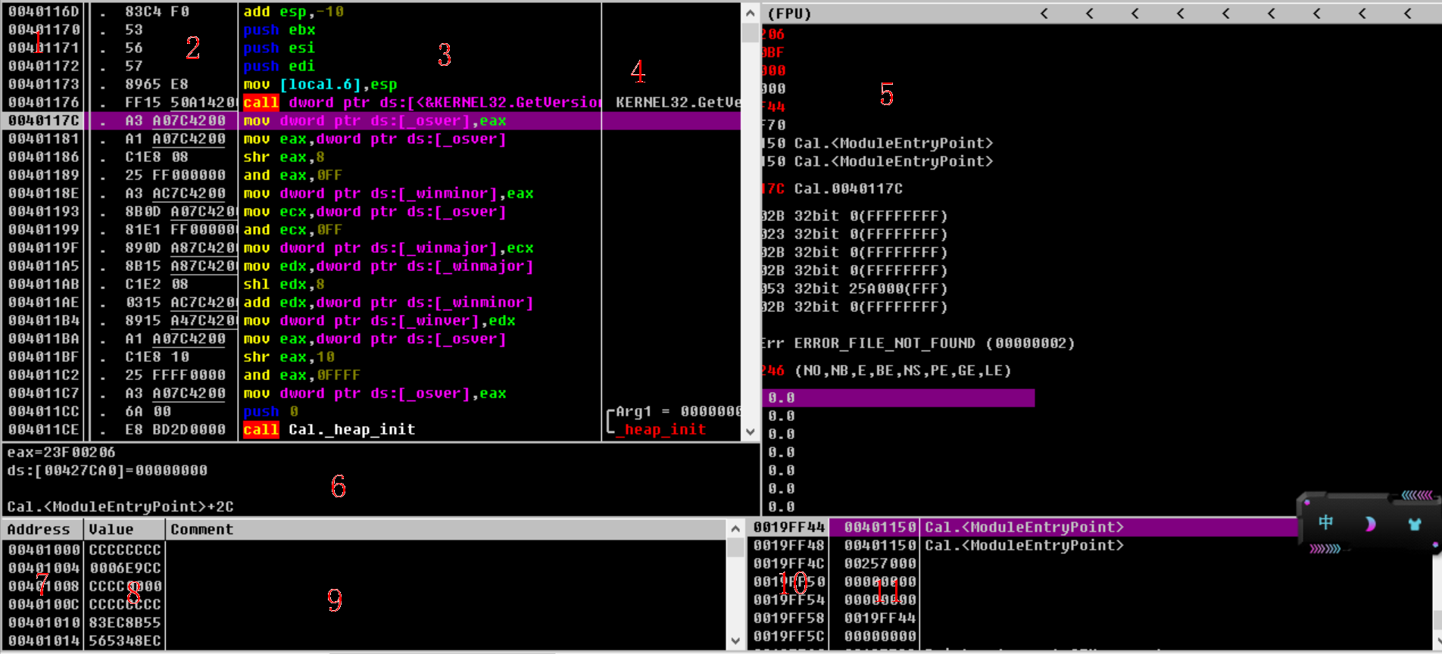Click hex bytes 'E8 BD2D0000'
The height and width of the screenshot is (654, 1442).
pos(175,430)
